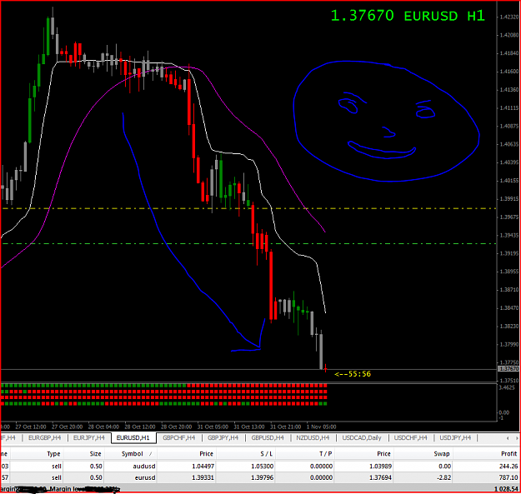The image size is (521, 494).
Task: Click the 1.39195 level on price axis
Action: (x=509, y=253)
